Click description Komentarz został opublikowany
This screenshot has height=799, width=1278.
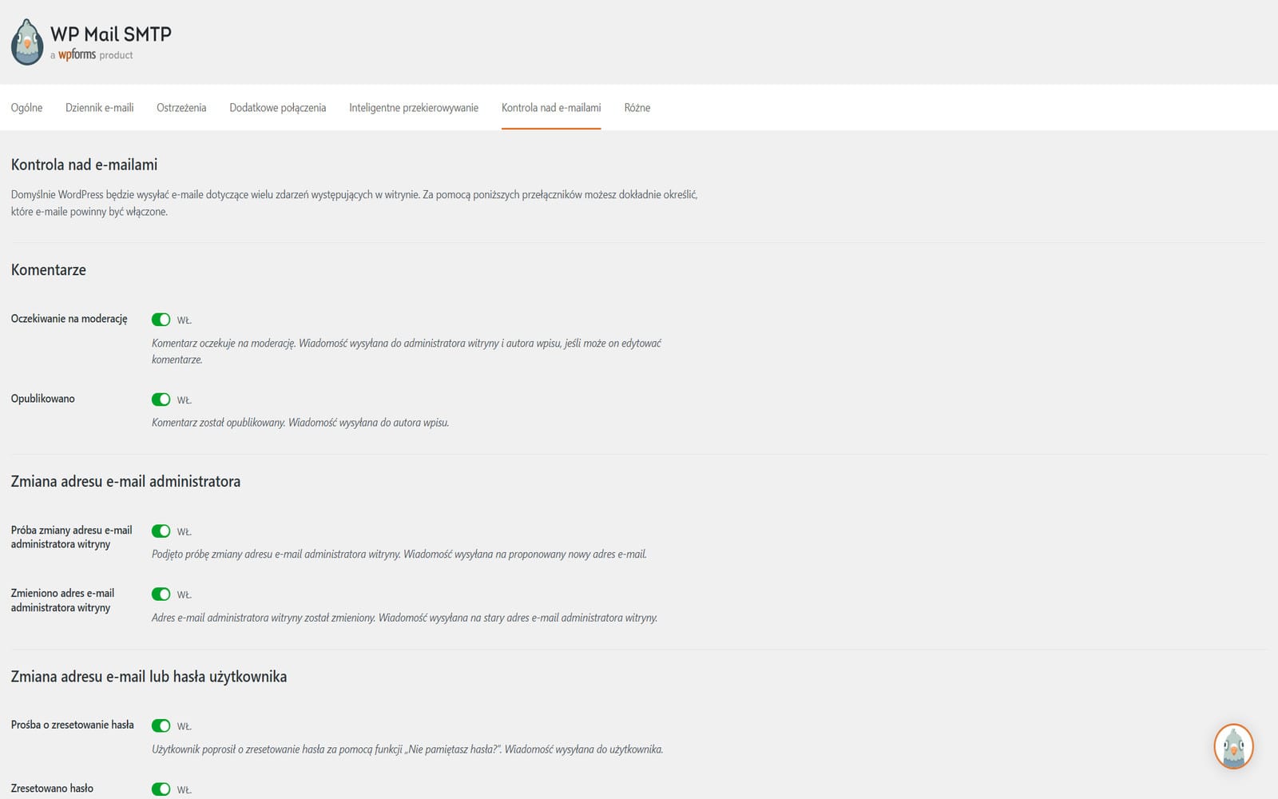(x=300, y=423)
